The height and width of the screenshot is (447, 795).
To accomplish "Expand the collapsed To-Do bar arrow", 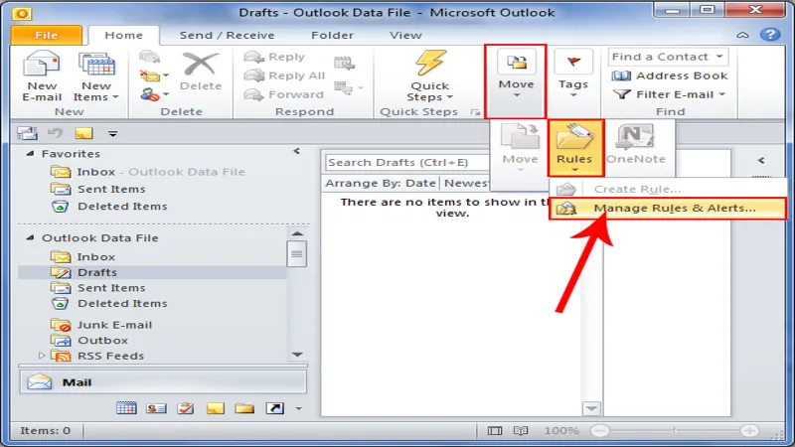I will pyautogui.click(x=761, y=160).
